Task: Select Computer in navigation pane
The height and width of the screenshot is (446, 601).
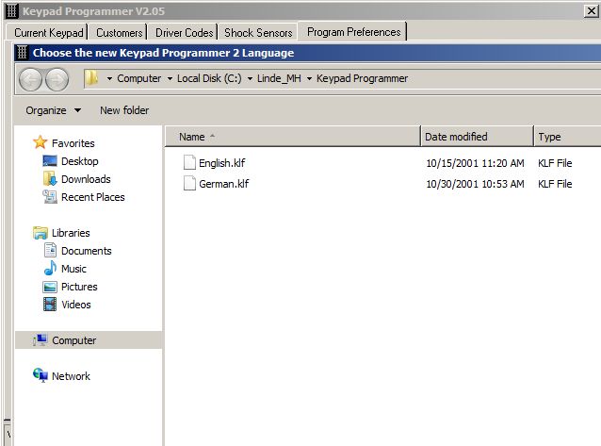Action: pos(74,340)
